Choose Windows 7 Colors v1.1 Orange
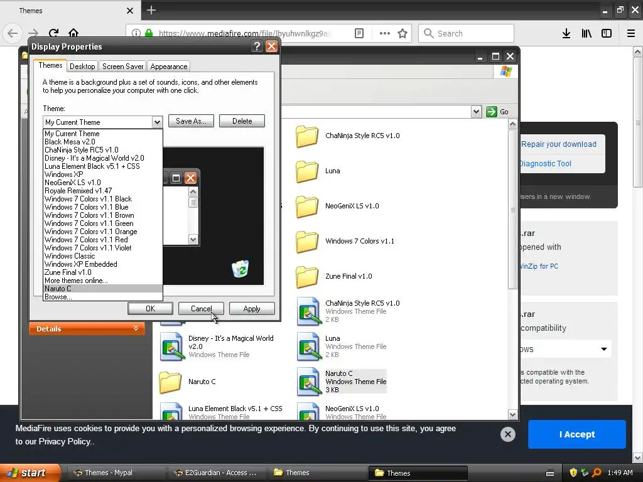This screenshot has width=643, height=482. tap(102, 232)
